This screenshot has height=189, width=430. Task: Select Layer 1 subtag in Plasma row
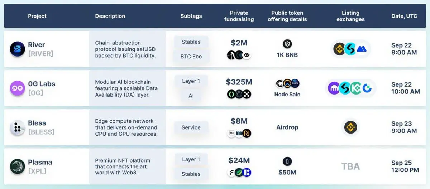click(191, 159)
